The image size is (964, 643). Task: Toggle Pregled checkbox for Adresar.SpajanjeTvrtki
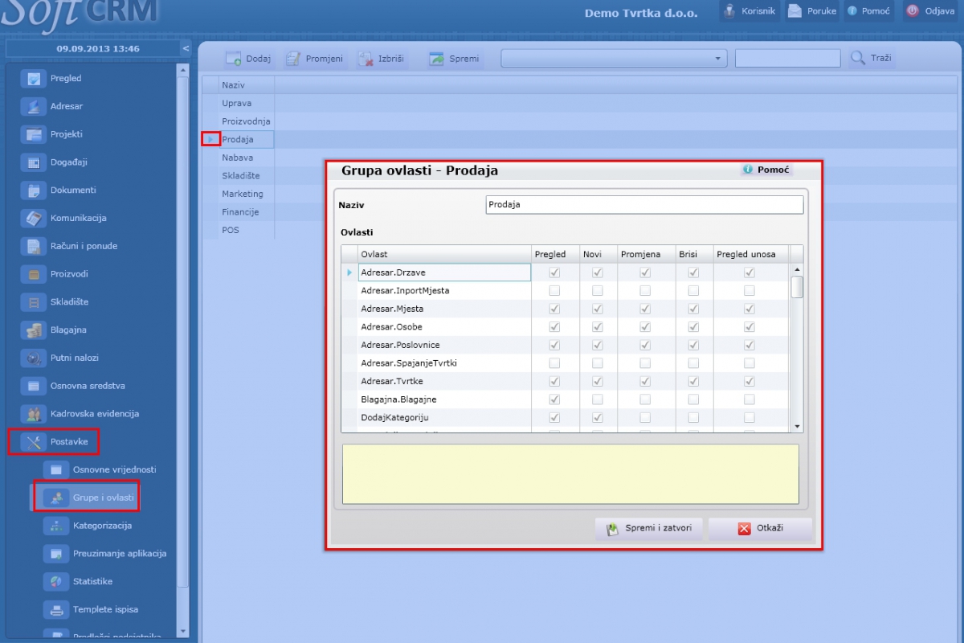pos(554,363)
